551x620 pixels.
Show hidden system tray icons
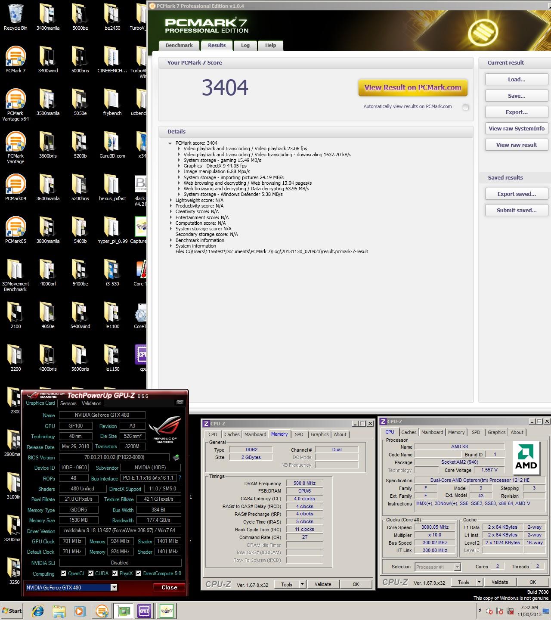point(480,611)
